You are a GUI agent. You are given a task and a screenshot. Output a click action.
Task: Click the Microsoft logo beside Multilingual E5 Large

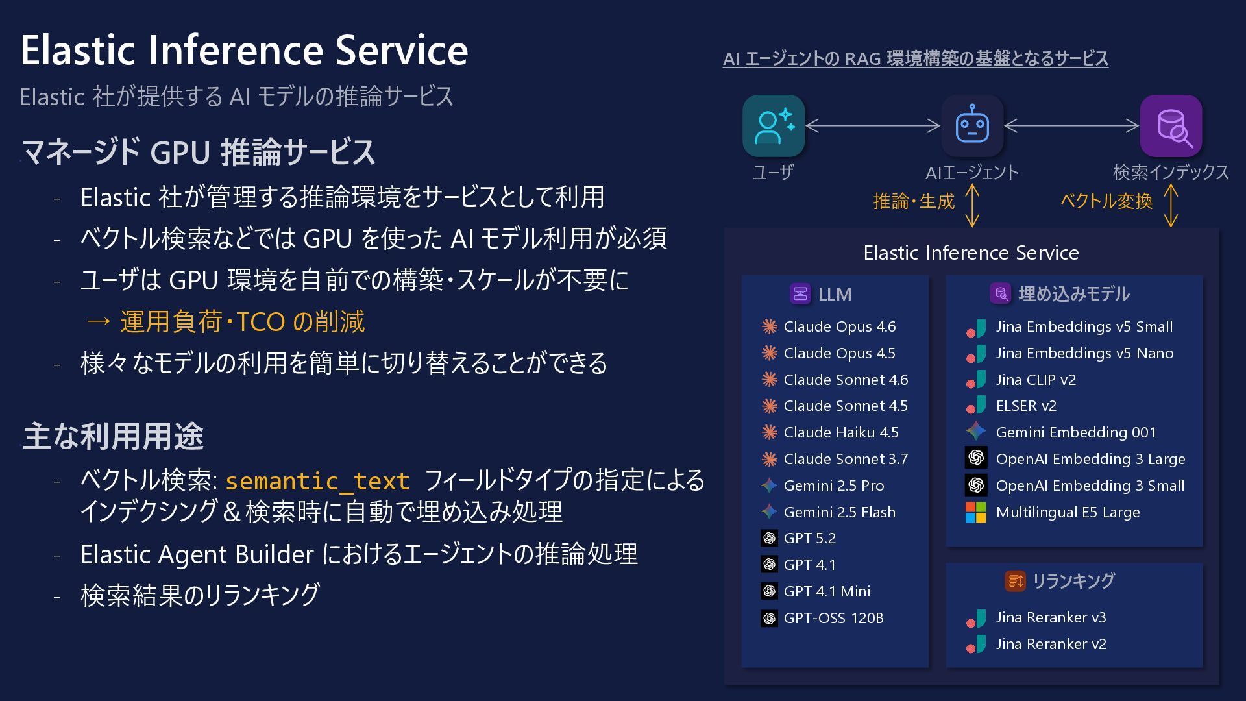[x=976, y=512]
